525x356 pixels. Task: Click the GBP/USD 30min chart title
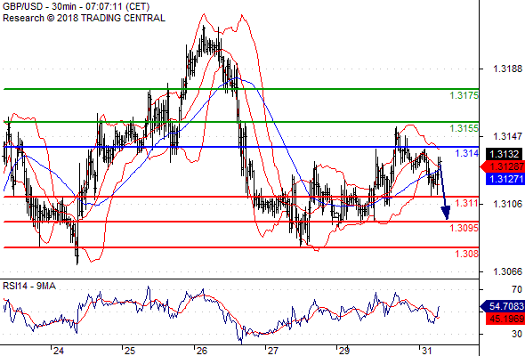[76, 6]
